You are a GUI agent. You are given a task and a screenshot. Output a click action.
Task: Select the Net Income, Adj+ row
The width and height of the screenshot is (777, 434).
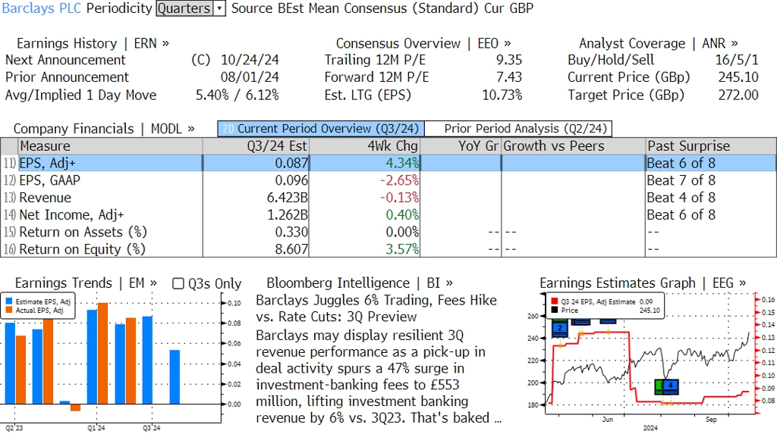(388, 215)
